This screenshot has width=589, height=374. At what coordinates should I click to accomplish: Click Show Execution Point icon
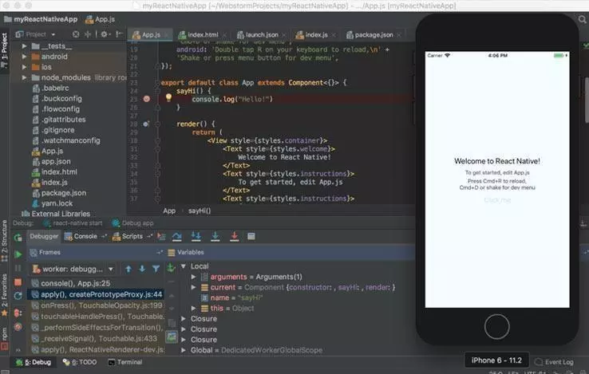tap(161, 236)
